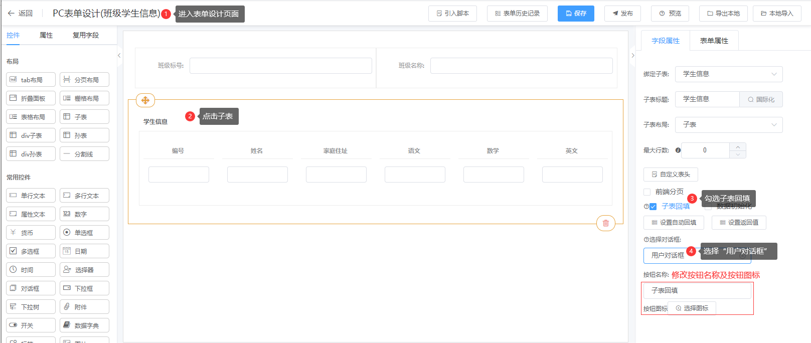This screenshot has height=343, width=811.
Task: Increase 最大行数 with the up arrow
Action: coord(737,147)
